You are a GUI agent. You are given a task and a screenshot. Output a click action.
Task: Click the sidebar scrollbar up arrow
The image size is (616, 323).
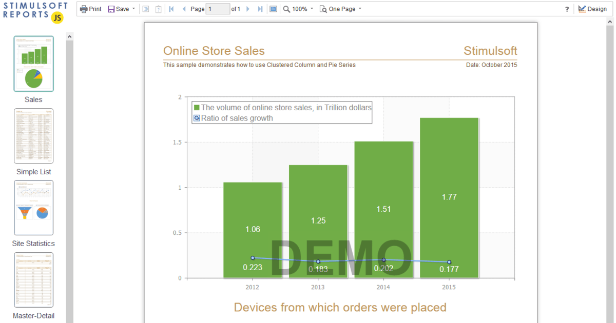[x=69, y=36]
